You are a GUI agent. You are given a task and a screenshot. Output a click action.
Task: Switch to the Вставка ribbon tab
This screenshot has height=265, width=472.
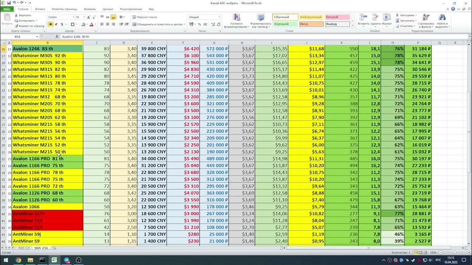40,9
